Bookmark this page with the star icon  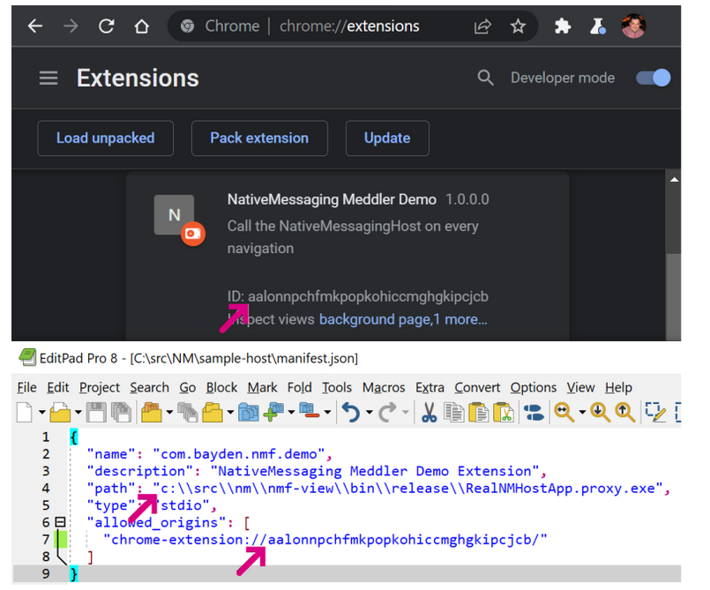pos(518,26)
